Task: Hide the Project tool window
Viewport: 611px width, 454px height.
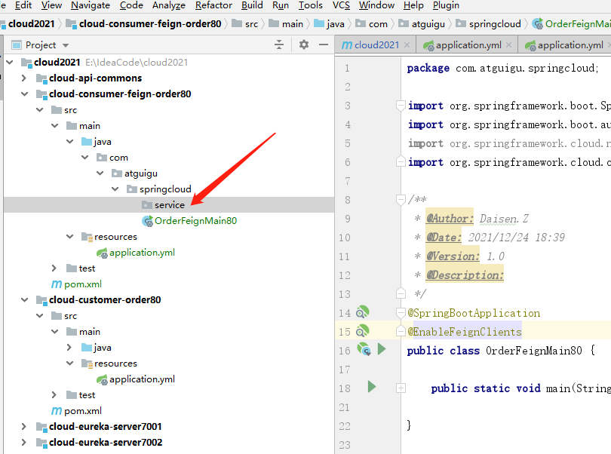Action: coord(324,44)
